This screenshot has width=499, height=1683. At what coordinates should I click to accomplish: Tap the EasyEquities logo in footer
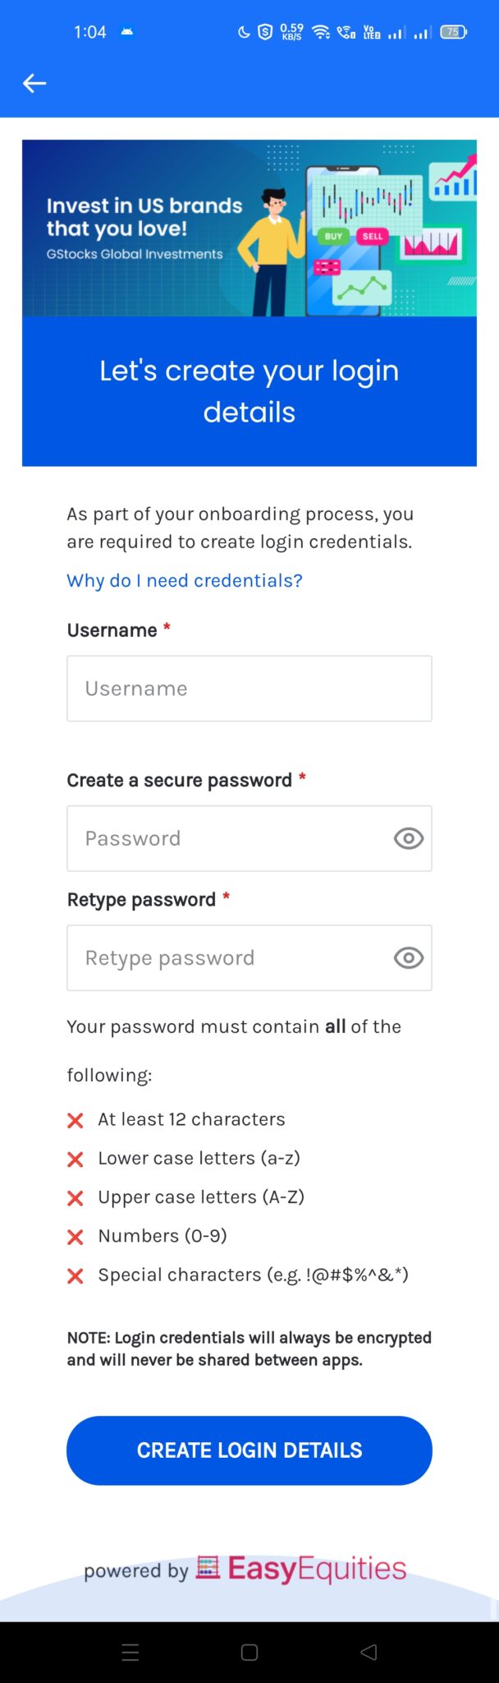[302, 1569]
